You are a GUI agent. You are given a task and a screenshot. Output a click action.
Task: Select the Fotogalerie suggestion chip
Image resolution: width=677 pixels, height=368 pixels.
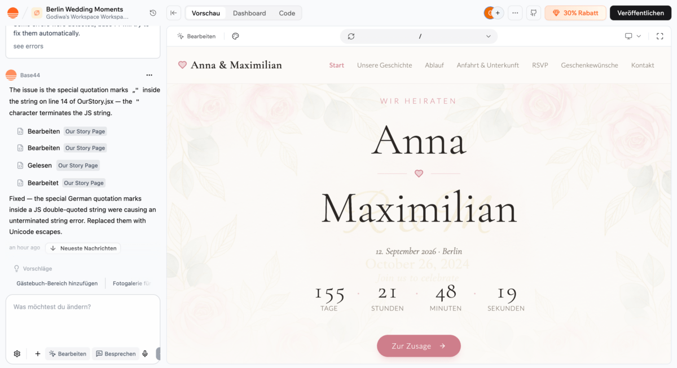[x=132, y=283]
